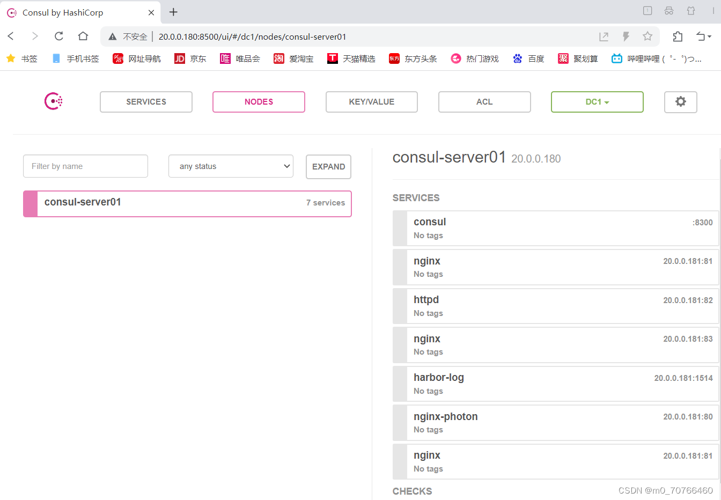Select the consul-server01 node row
This screenshot has height=500, width=721.
[x=187, y=204]
